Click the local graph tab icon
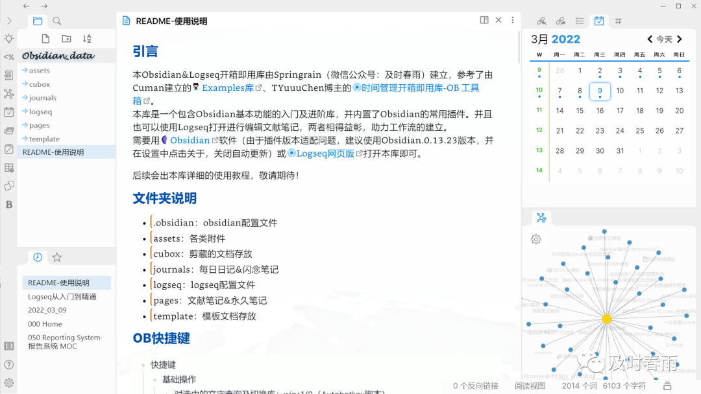The height and width of the screenshot is (394, 701). [x=541, y=217]
